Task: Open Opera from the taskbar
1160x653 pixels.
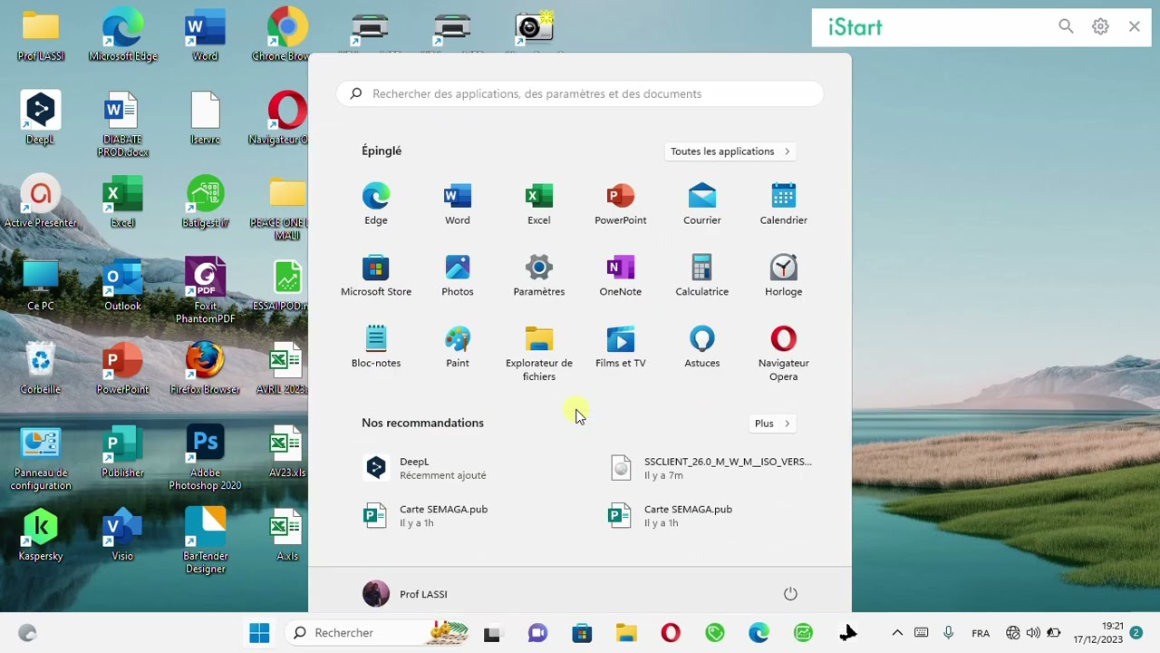Action: pyautogui.click(x=671, y=633)
